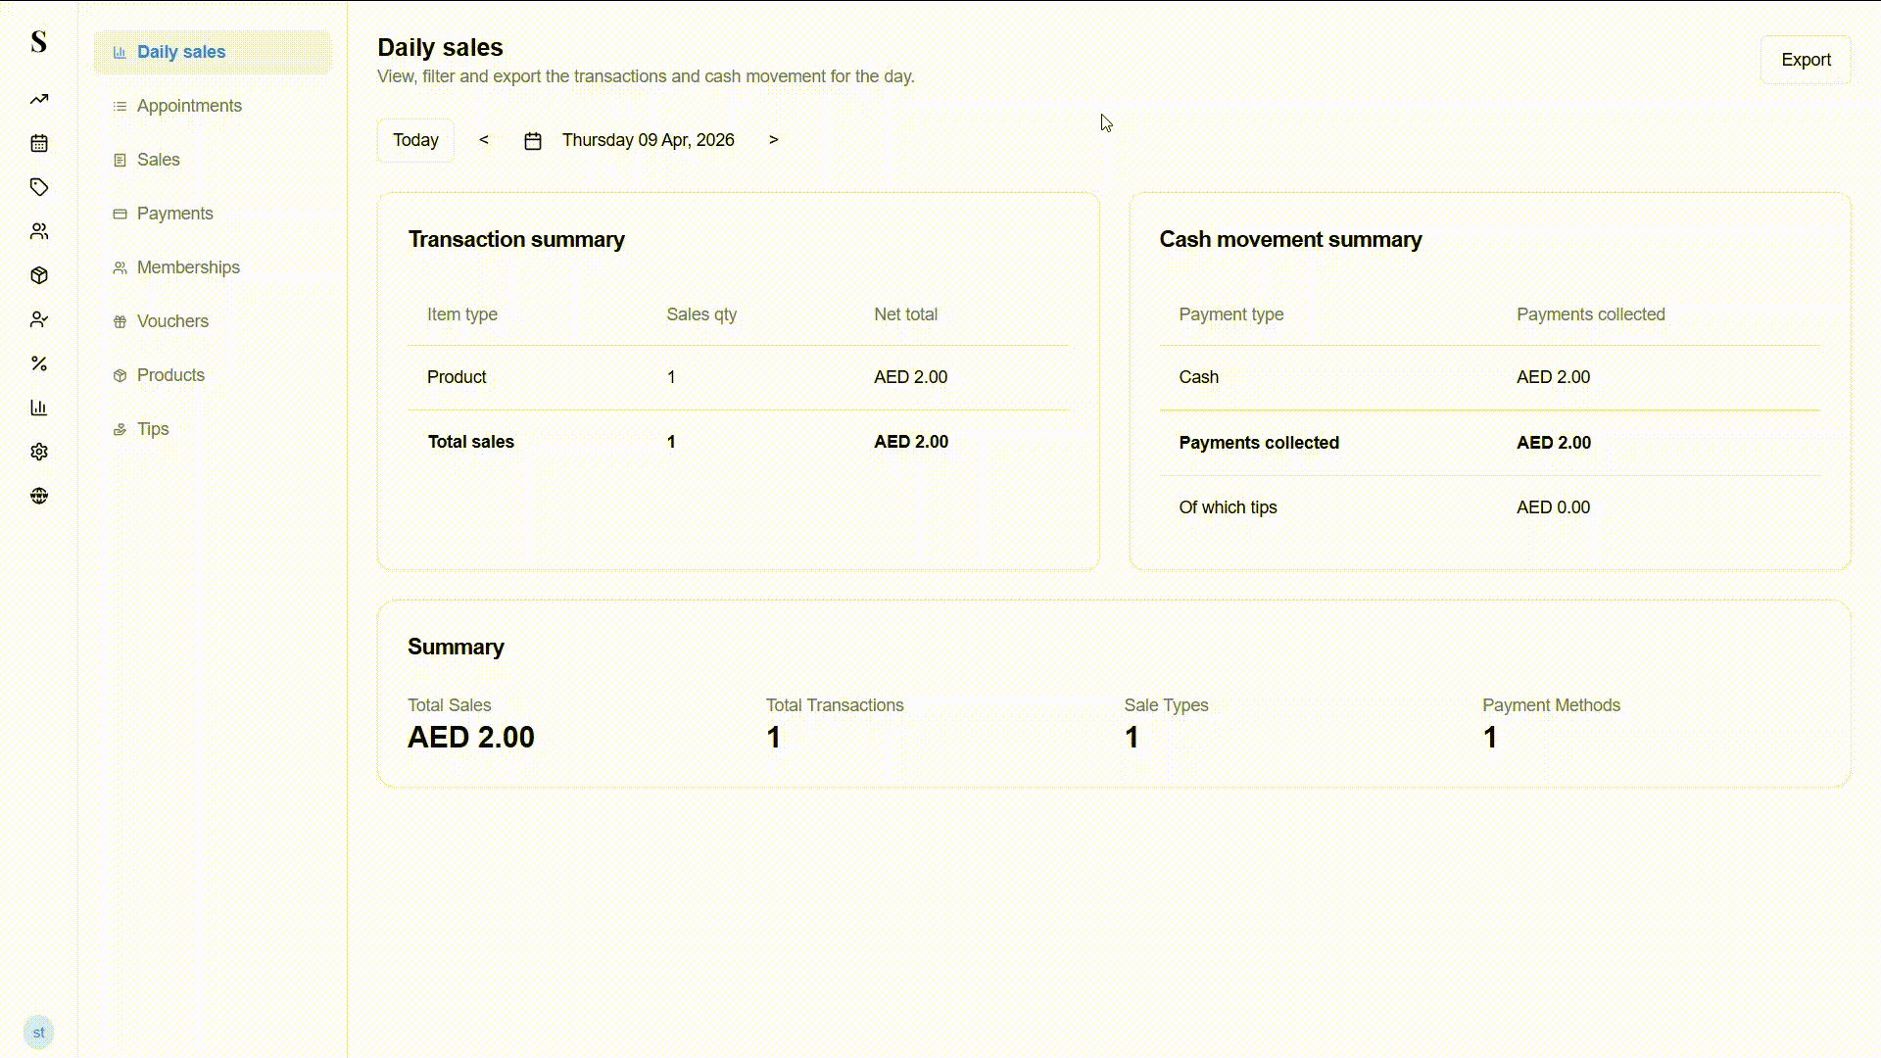Image resolution: width=1881 pixels, height=1058 pixels.
Task: Open the bar chart reports icon
Action: tap(39, 408)
